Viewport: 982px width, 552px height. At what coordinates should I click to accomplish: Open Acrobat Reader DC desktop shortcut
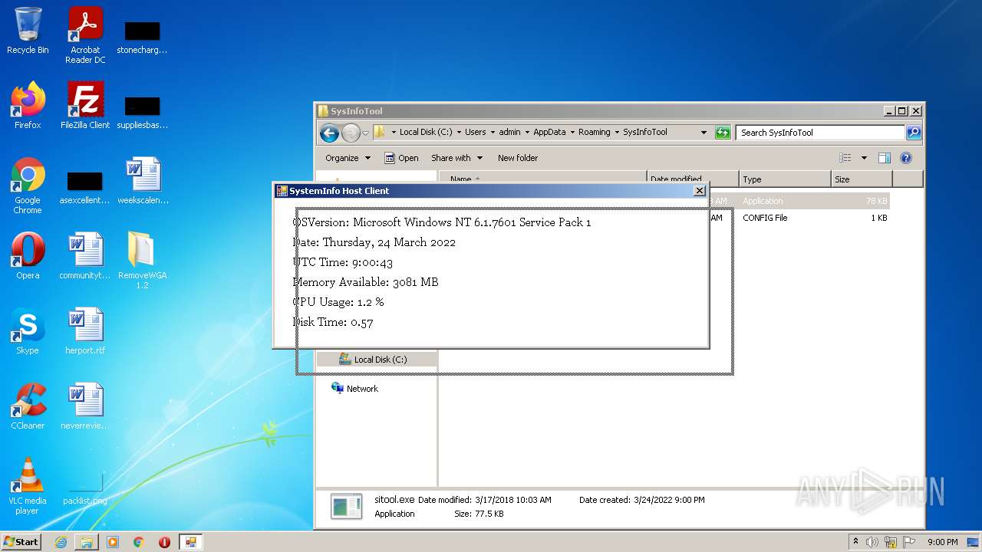[x=85, y=35]
